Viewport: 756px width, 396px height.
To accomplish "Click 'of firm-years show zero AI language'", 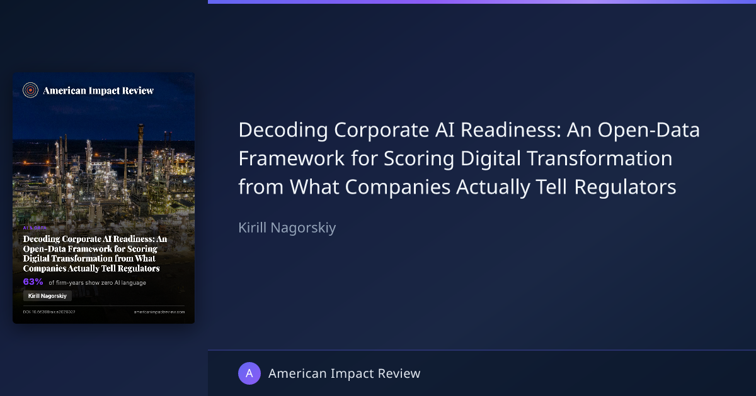I will [x=97, y=283].
